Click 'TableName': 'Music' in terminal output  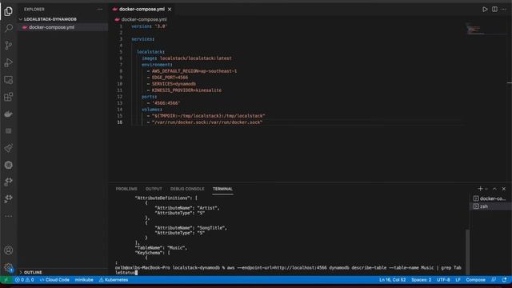pyautogui.click(x=161, y=247)
